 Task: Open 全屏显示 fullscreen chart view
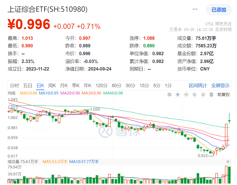pyautogui.click(x=220, y=85)
